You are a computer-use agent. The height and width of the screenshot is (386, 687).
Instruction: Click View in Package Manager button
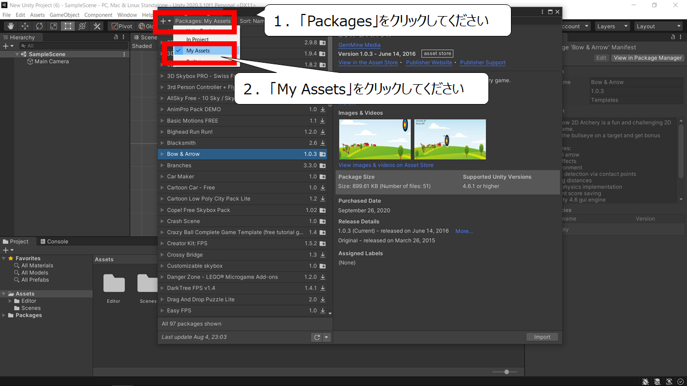pyautogui.click(x=648, y=58)
